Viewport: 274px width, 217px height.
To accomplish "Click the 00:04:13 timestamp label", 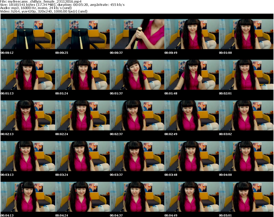I will 7,215.
